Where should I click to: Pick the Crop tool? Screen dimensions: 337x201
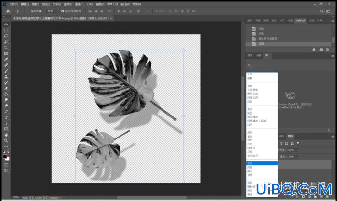pyautogui.click(x=6, y=48)
